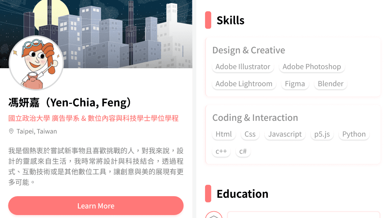Viewport: 387px width, 218px height.
Task: Choose the Blender skill tag
Action: [x=331, y=84]
